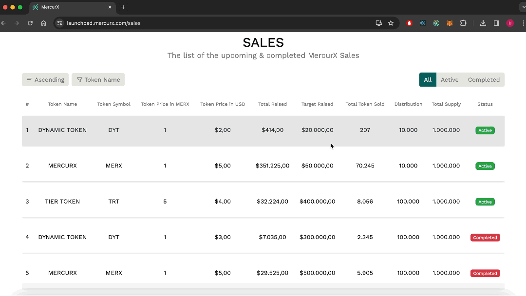Open row 5 MERCURX sale
Viewport: 526px width, 296px height.
263,273
